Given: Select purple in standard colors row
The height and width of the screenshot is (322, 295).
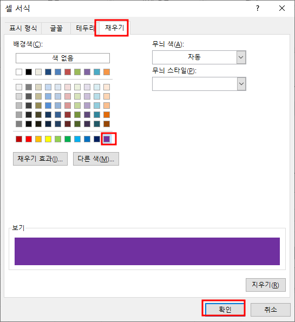Looking at the screenshot, I should point(107,139).
